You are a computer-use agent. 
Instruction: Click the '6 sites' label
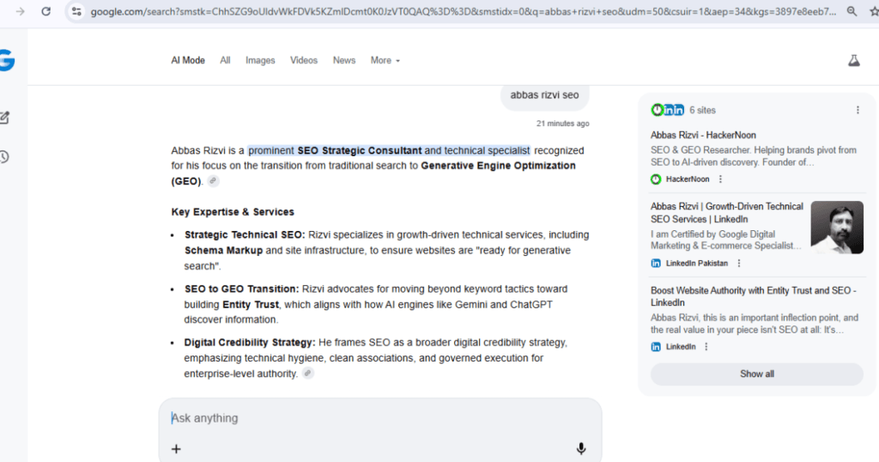tap(702, 111)
